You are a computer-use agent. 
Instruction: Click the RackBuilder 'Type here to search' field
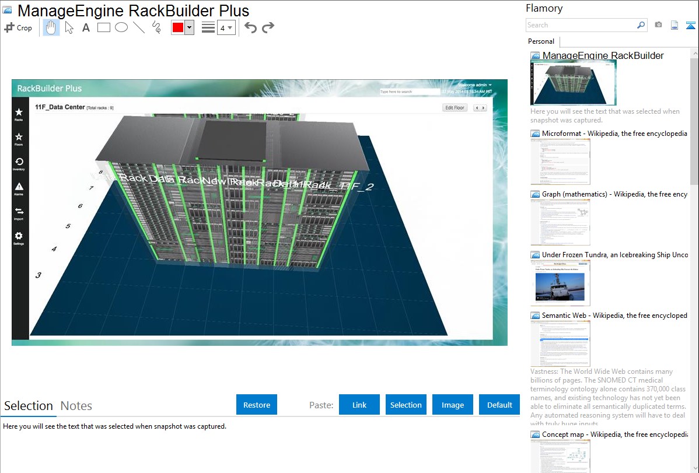[409, 92]
